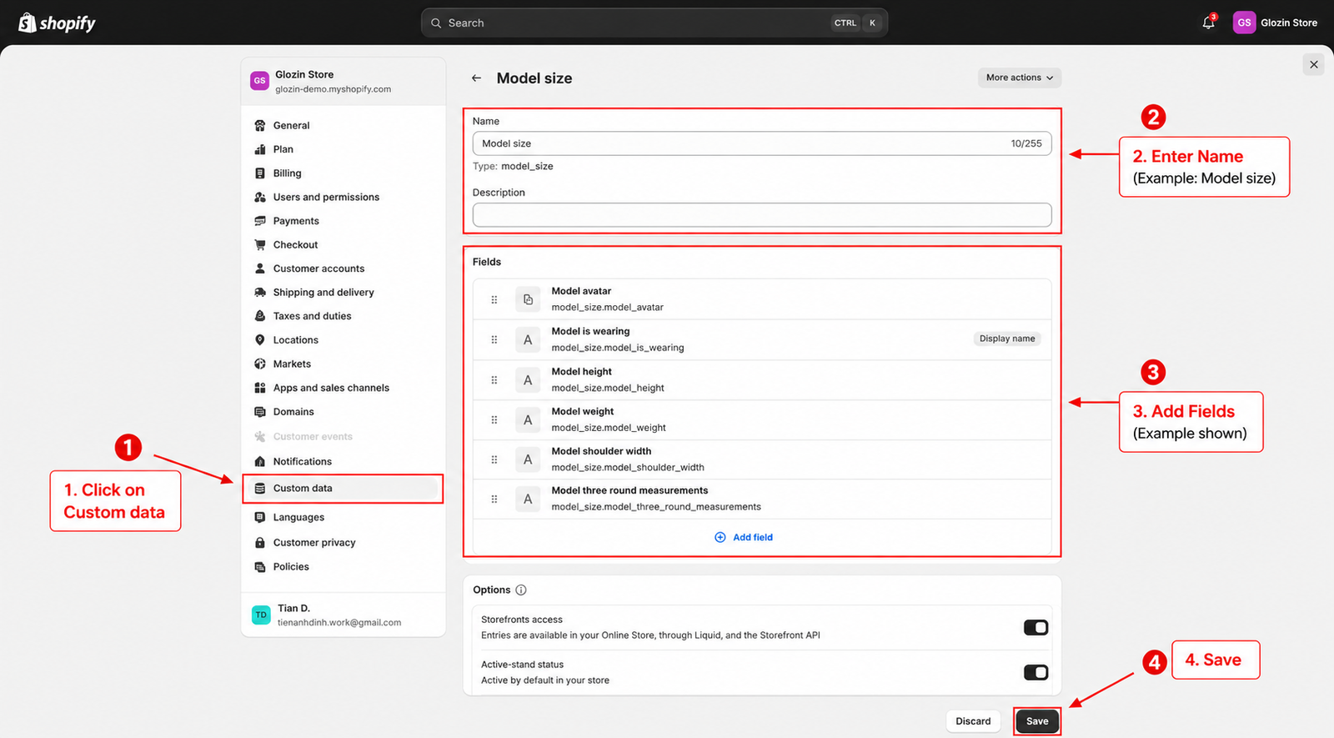Open the Model three round measurements field

coord(762,499)
